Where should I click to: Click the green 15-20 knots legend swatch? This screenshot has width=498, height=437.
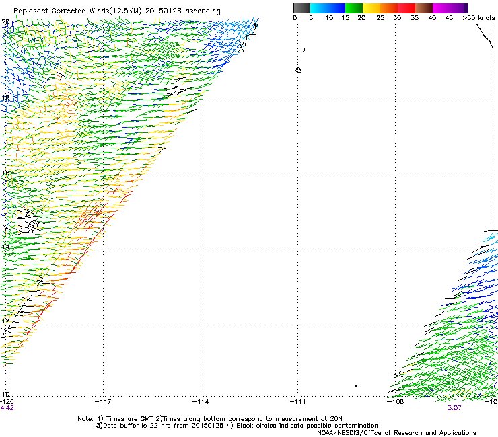(354, 8)
